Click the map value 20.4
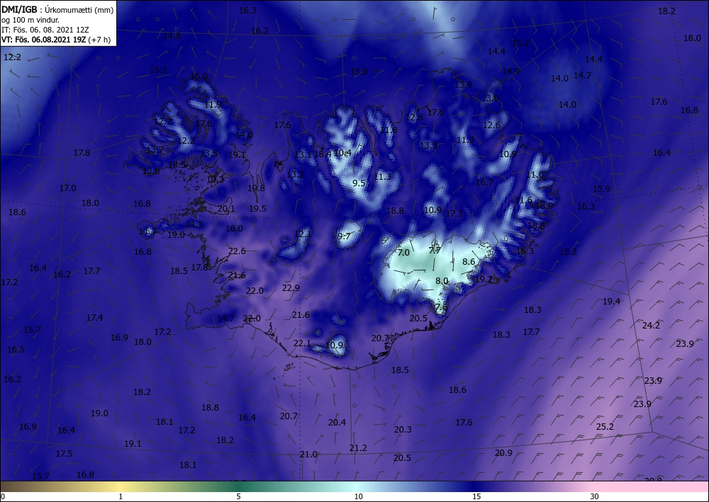The width and height of the screenshot is (709, 502). click(337, 423)
